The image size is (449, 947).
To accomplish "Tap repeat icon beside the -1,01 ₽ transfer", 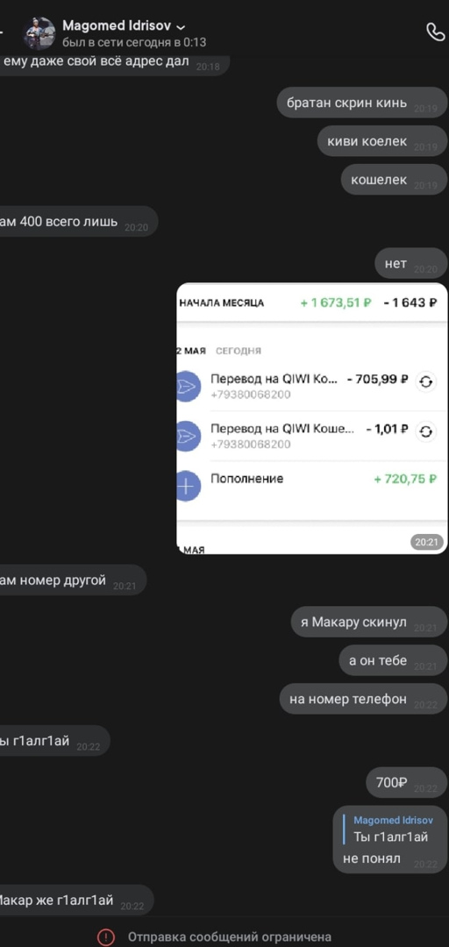I will point(426,431).
